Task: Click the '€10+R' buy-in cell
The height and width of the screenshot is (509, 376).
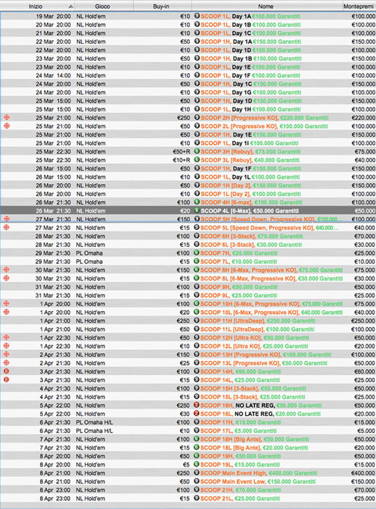Action: click(181, 160)
